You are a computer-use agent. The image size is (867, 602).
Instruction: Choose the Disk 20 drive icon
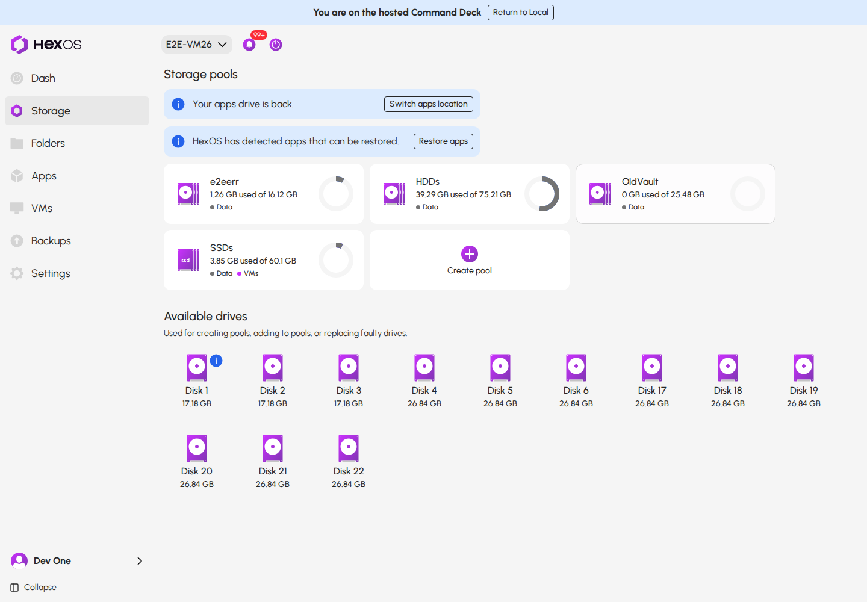[197, 448]
